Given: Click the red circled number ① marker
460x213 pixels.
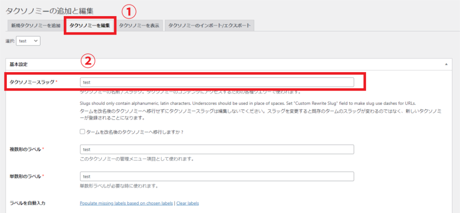Looking at the screenshot, I should coord(130,10).
